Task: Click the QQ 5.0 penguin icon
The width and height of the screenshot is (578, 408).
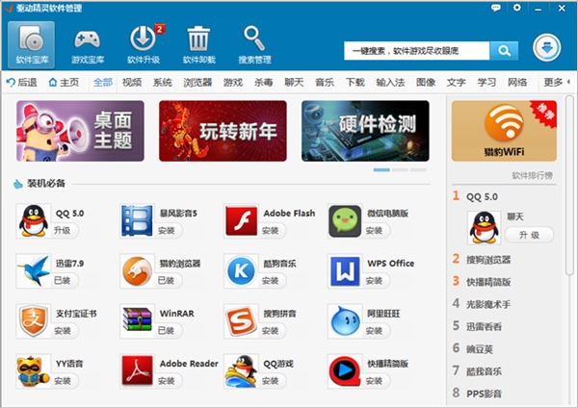Action: pyautogui.click(x=33, y=220)
